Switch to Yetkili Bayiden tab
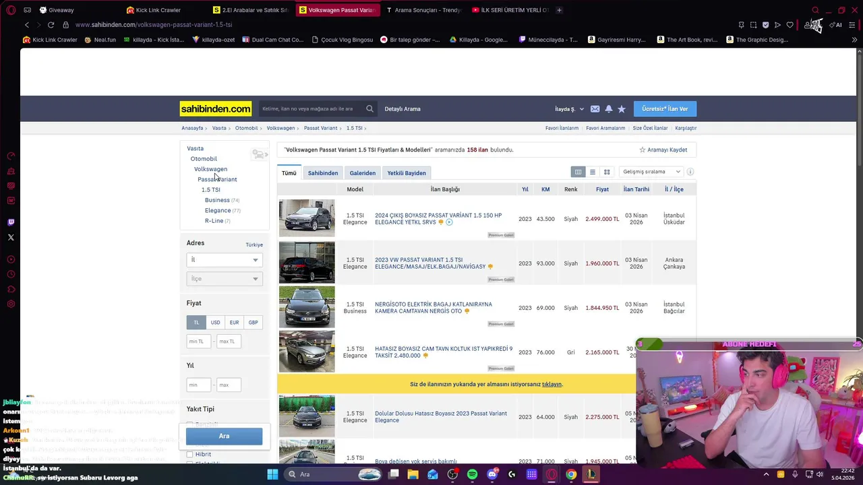863x485 pixels. pyautogui.click(x=407, y=173)
